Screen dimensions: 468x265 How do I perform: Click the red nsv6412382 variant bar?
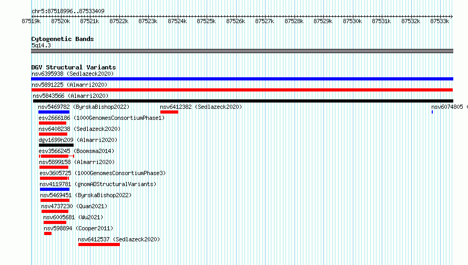[x=169, y=112]
